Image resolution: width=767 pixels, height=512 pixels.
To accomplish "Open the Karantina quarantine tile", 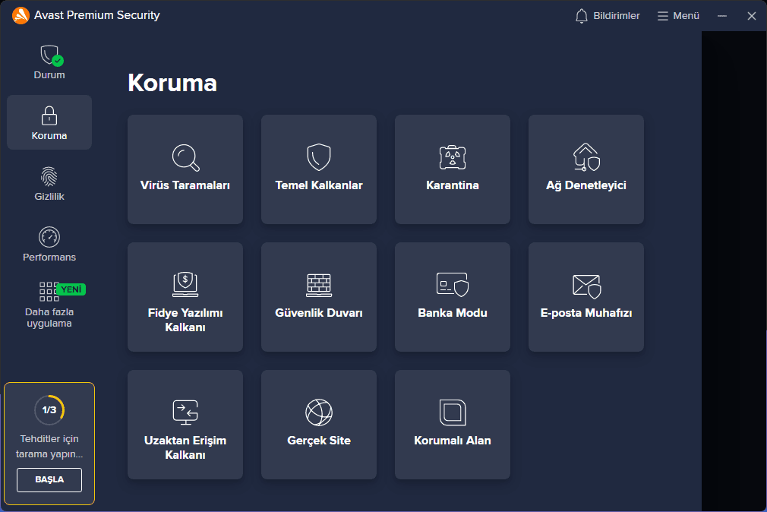I will coord(453,169).
